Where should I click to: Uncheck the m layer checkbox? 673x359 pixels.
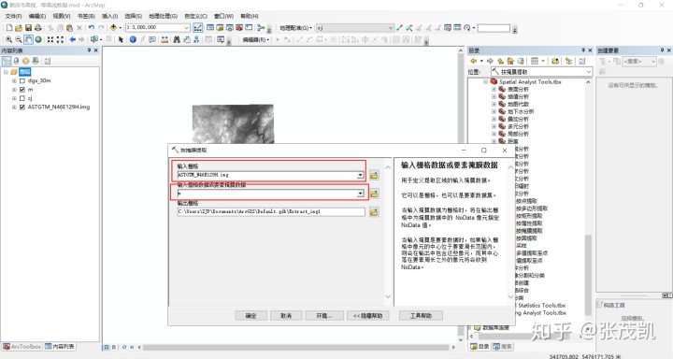tap(22, 90)
